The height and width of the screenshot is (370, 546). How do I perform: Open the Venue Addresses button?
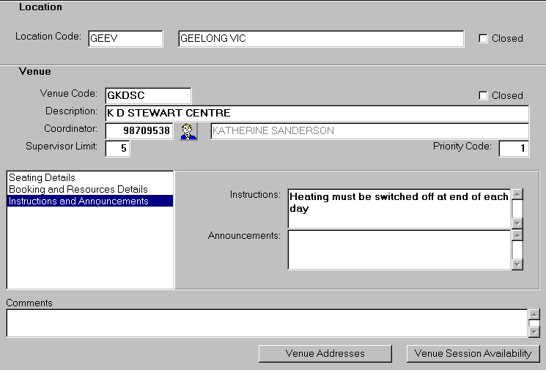tap(325, 353)
